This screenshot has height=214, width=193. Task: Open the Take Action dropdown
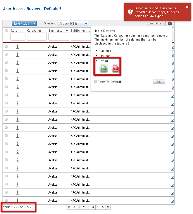coord(24,24)
